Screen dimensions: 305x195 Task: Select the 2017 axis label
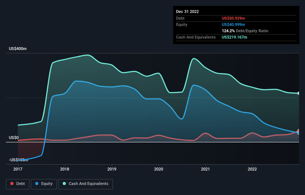18,169
